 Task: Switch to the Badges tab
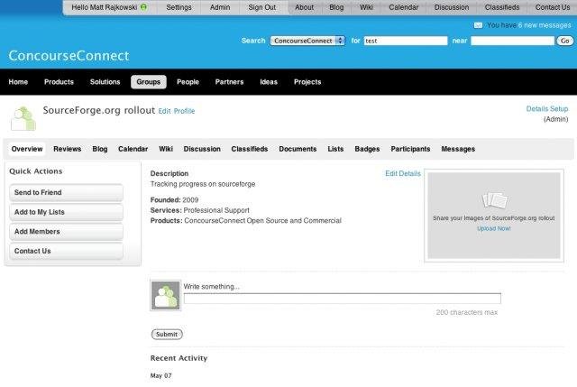click(x=367, y=149)
